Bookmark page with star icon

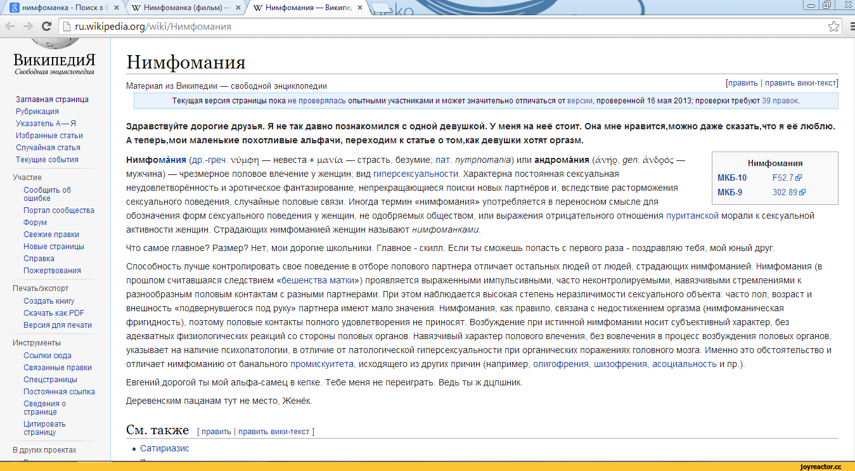tap(833, 27)
